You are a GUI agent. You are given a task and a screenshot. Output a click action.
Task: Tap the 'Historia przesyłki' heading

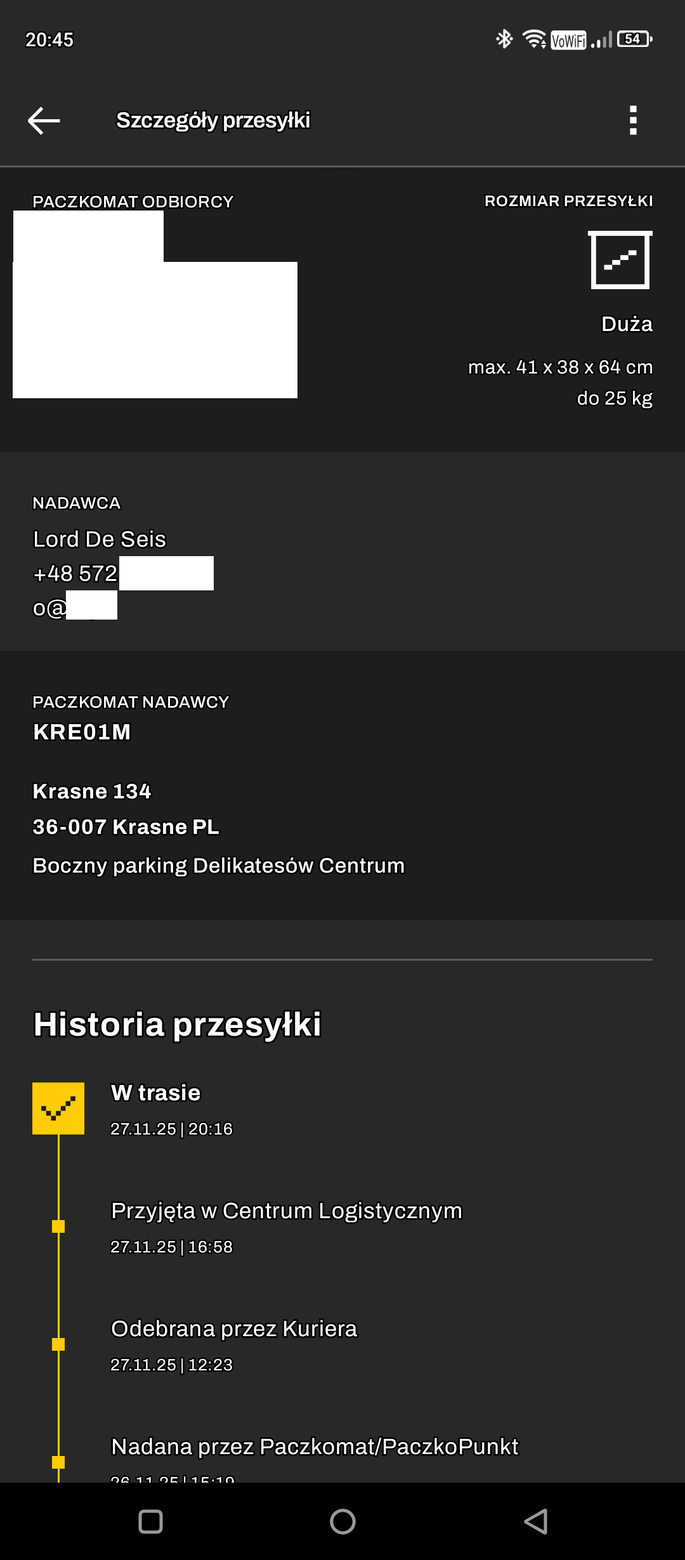click(177, 1024)
